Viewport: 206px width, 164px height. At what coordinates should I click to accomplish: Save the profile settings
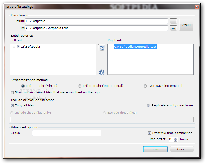point(155,149)
